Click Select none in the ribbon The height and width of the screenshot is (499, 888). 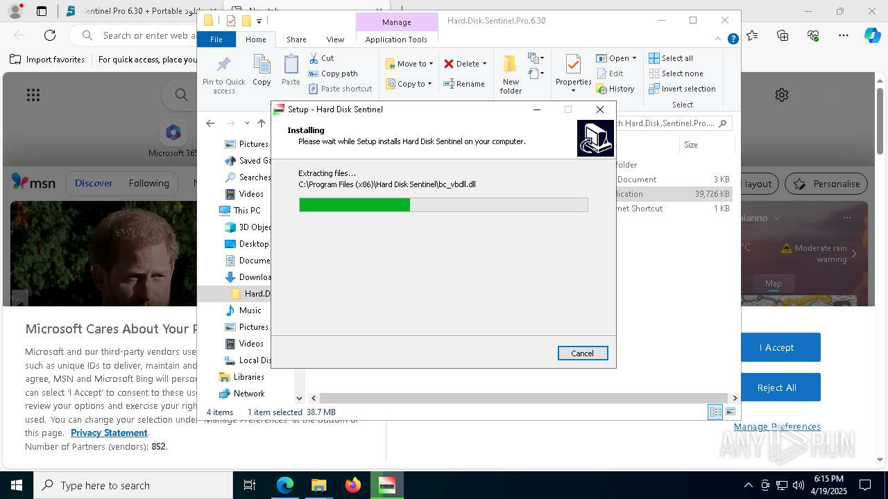pos(676,73)
